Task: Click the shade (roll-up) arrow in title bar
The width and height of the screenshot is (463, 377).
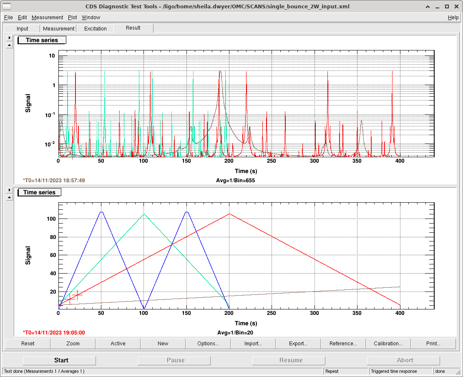Action: 428,6
